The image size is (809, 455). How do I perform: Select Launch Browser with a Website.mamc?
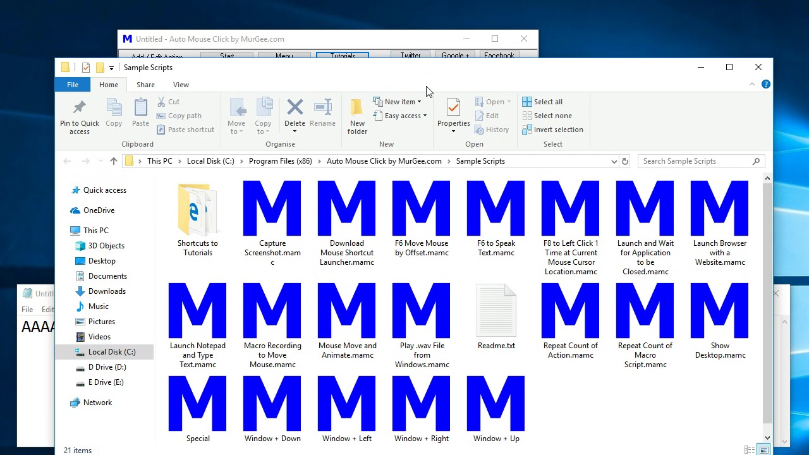720,223
